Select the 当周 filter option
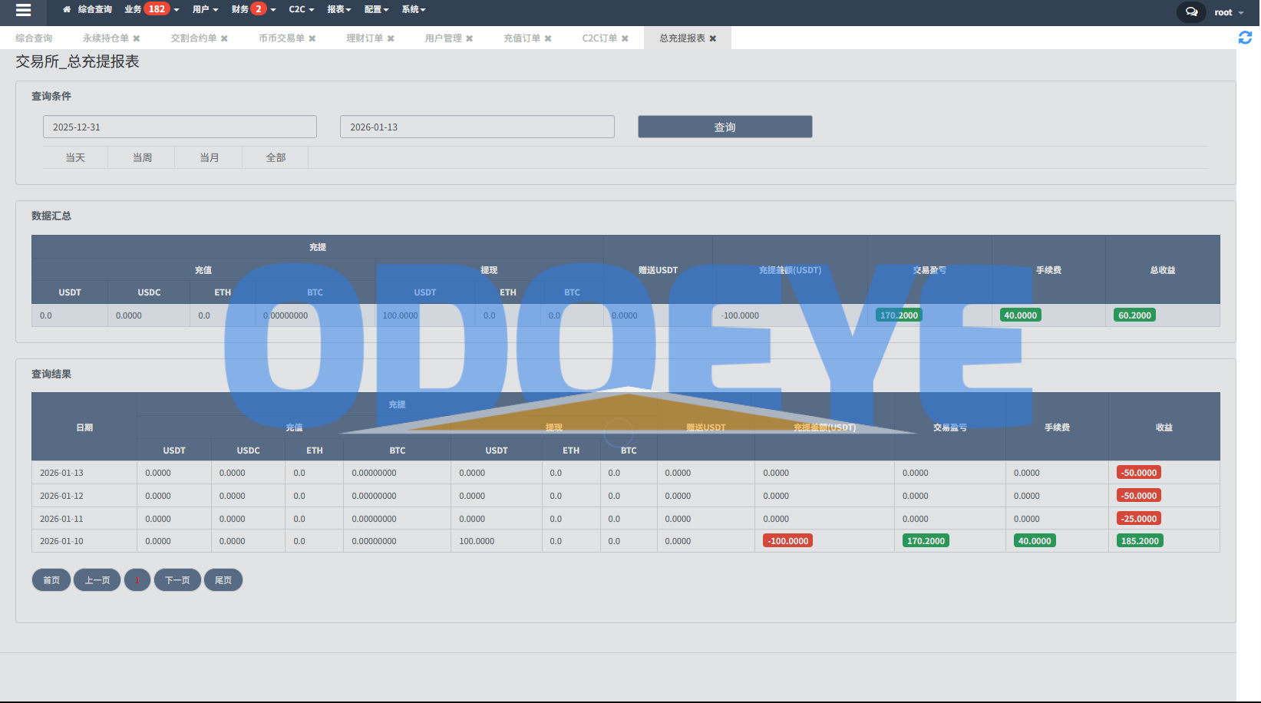The width and height of the screenshot is (1261, 703). [x=142, y=157]
